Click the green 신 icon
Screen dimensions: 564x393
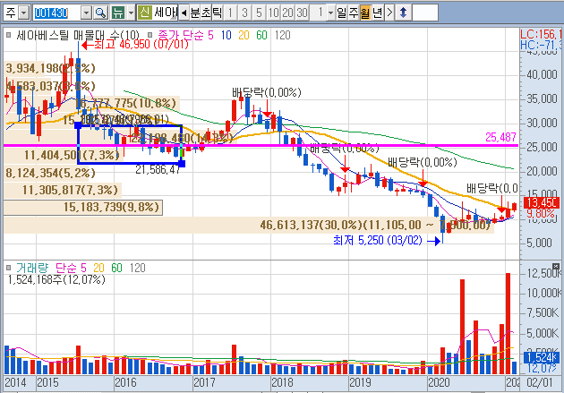[x=144, y=13]
